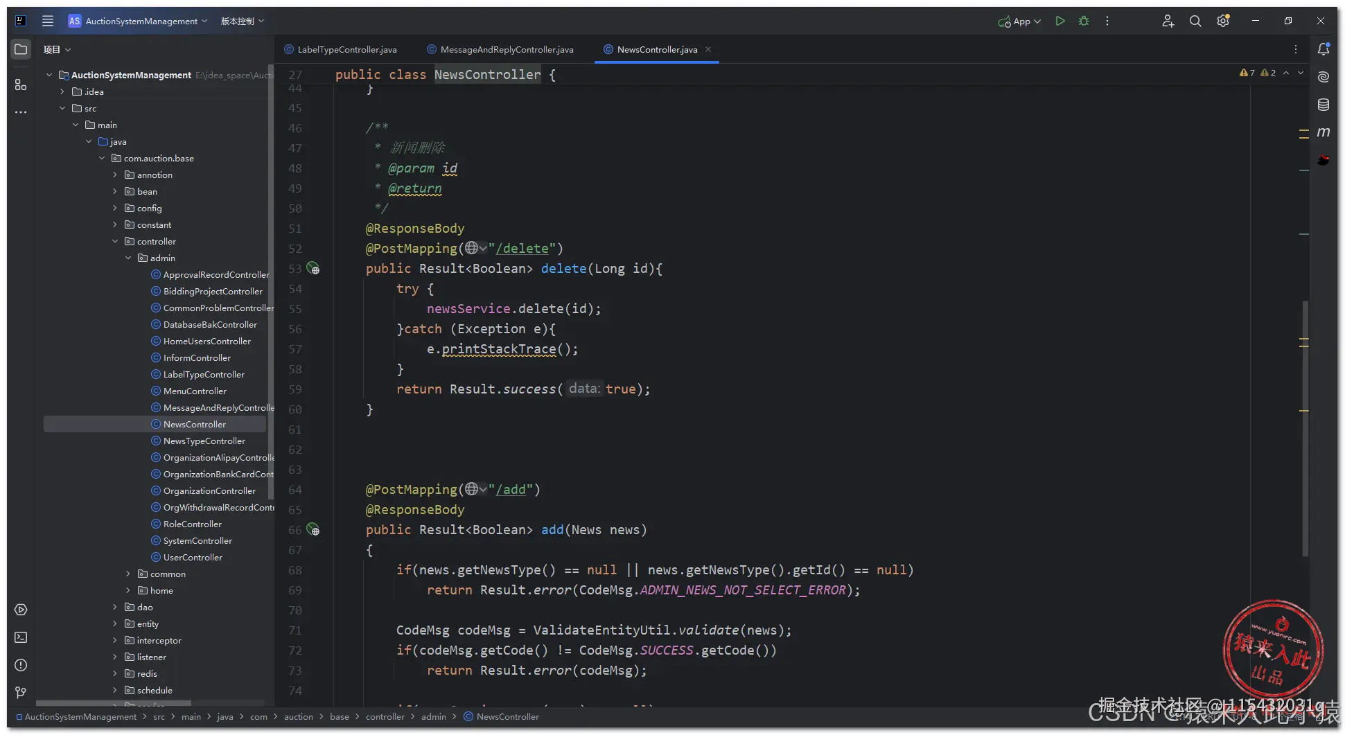Viewport: 1345px width, 735px height.
Task: Click the gutter icon at line 53
Action: point(313,268)
